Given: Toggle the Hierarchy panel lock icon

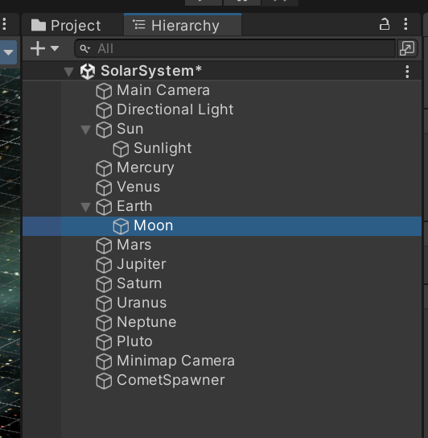Looking at the screenshot, I should pyautogui.click(x=385, y=24).
